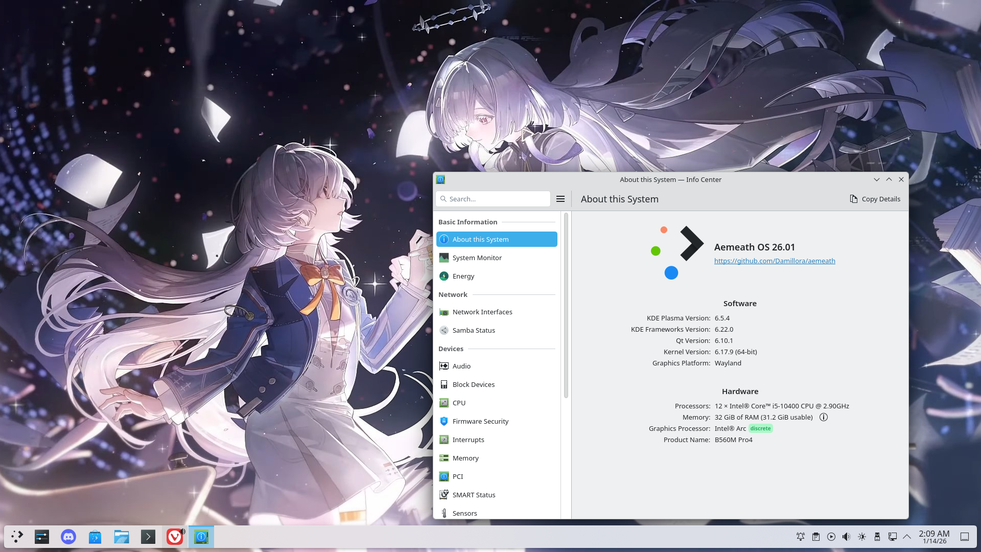
Task: Click the discrete badge next to Intel Arc
Action: (x=761, y=428)
